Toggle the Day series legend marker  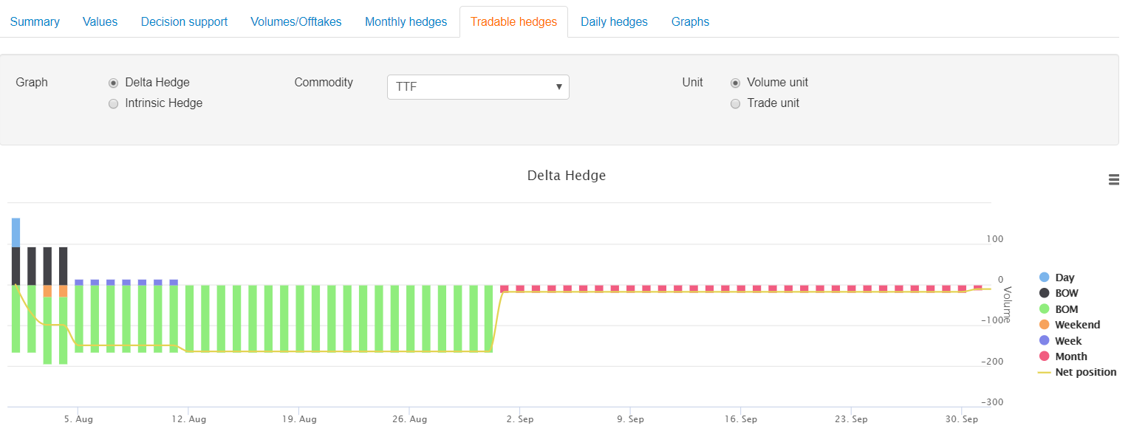1044,278
